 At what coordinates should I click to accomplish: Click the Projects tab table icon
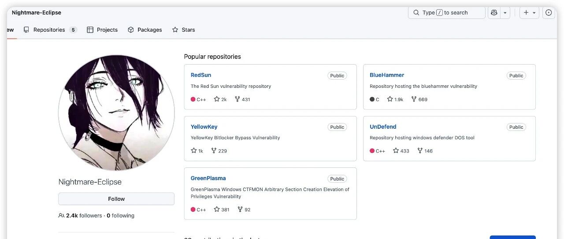(x=90, y=30)
